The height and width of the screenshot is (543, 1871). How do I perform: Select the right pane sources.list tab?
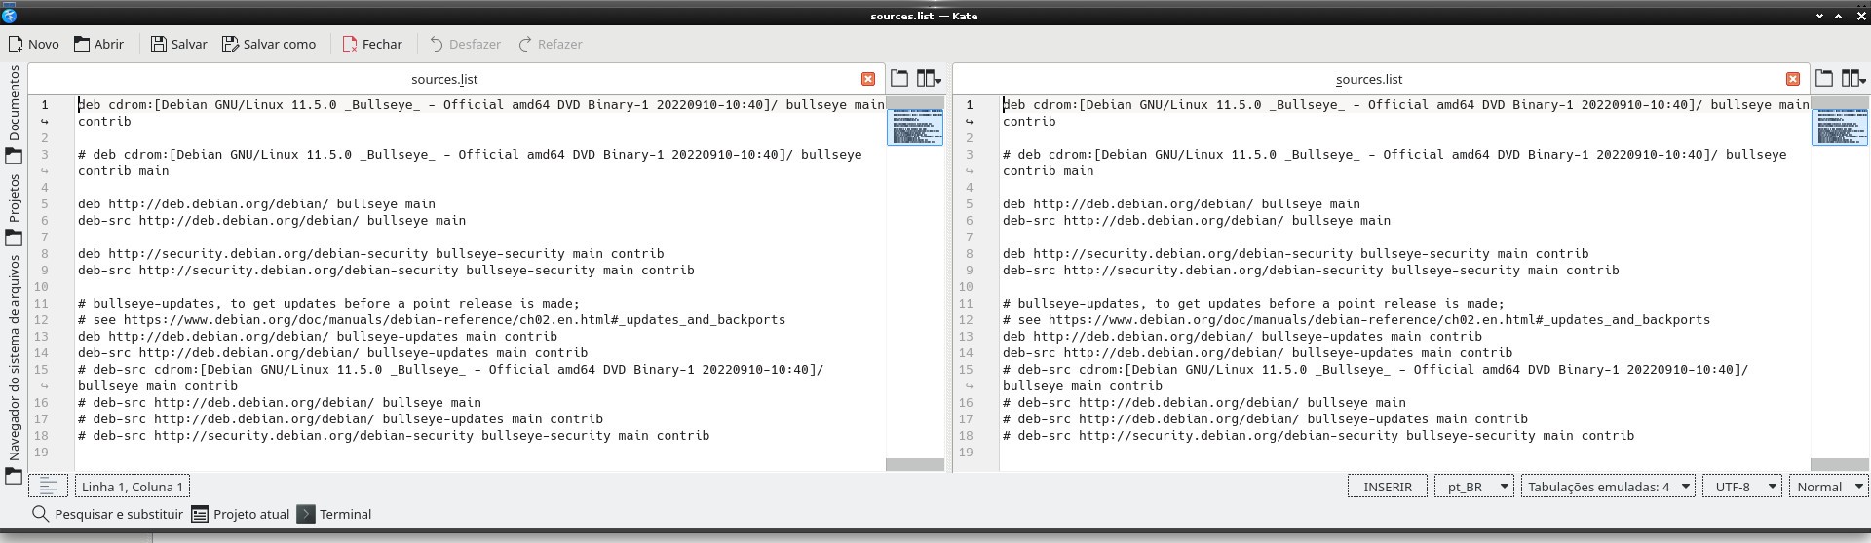click(x=1369, y=79)
